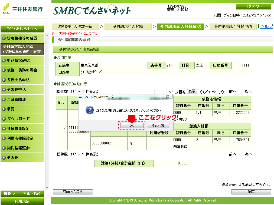The image size is (274, 205).
Task: Click bottom 前へ pagination link
Action: (233, 154)
